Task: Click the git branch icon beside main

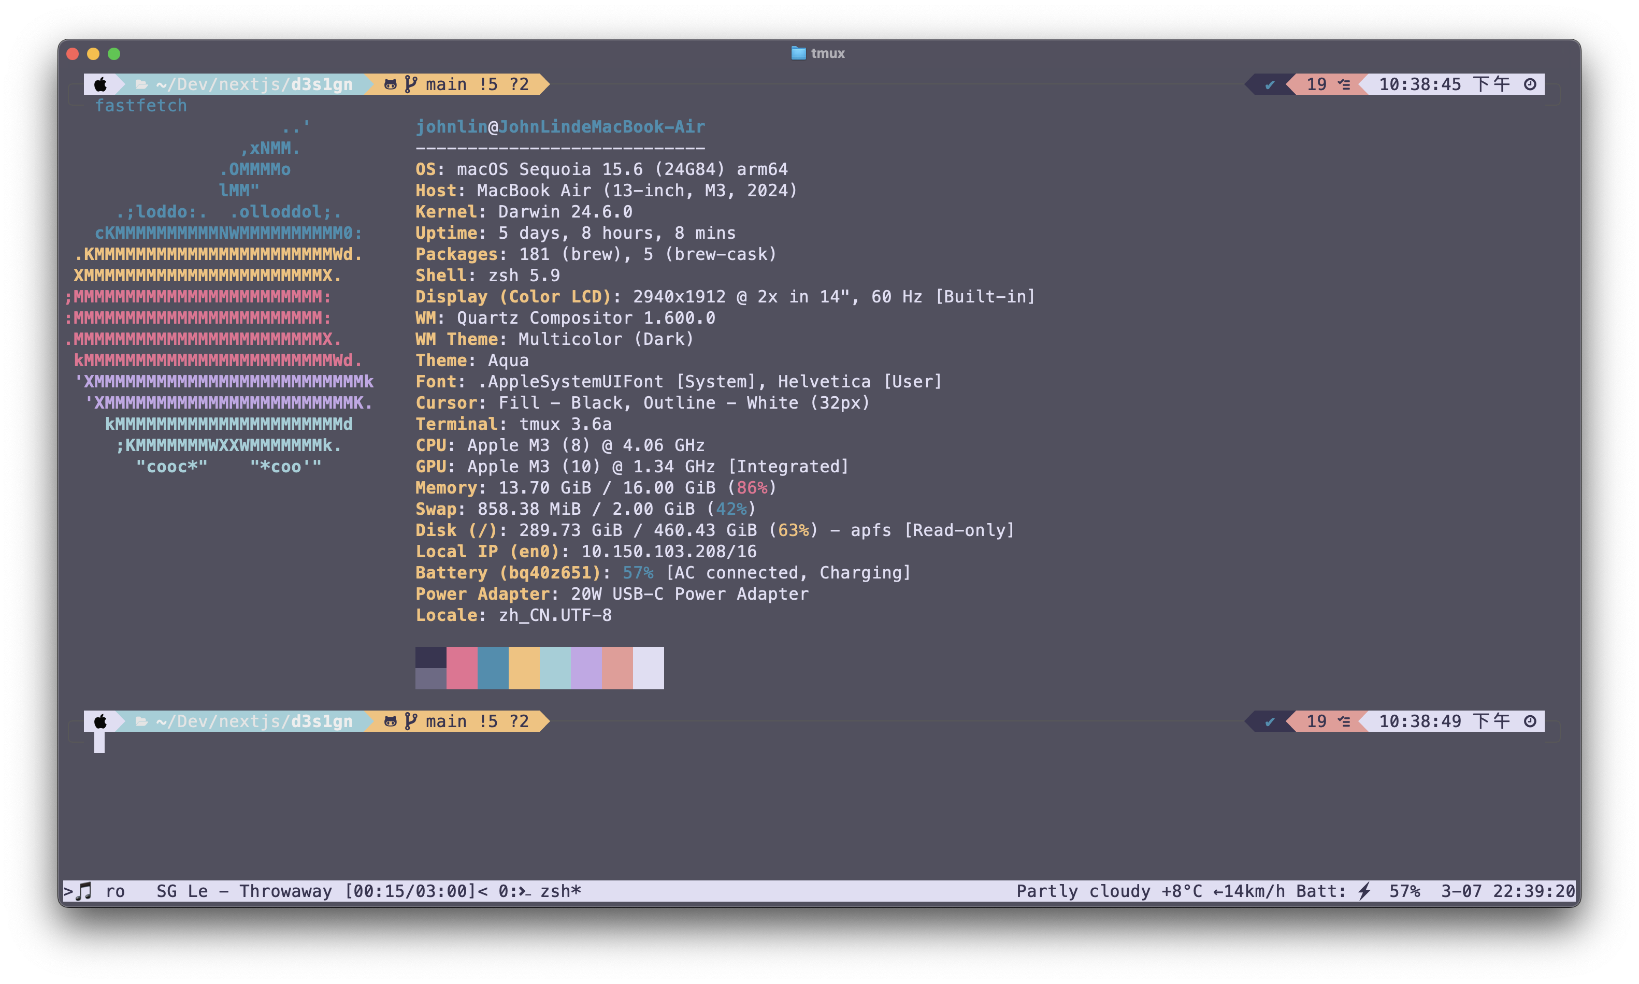Action: coord(411,84)
